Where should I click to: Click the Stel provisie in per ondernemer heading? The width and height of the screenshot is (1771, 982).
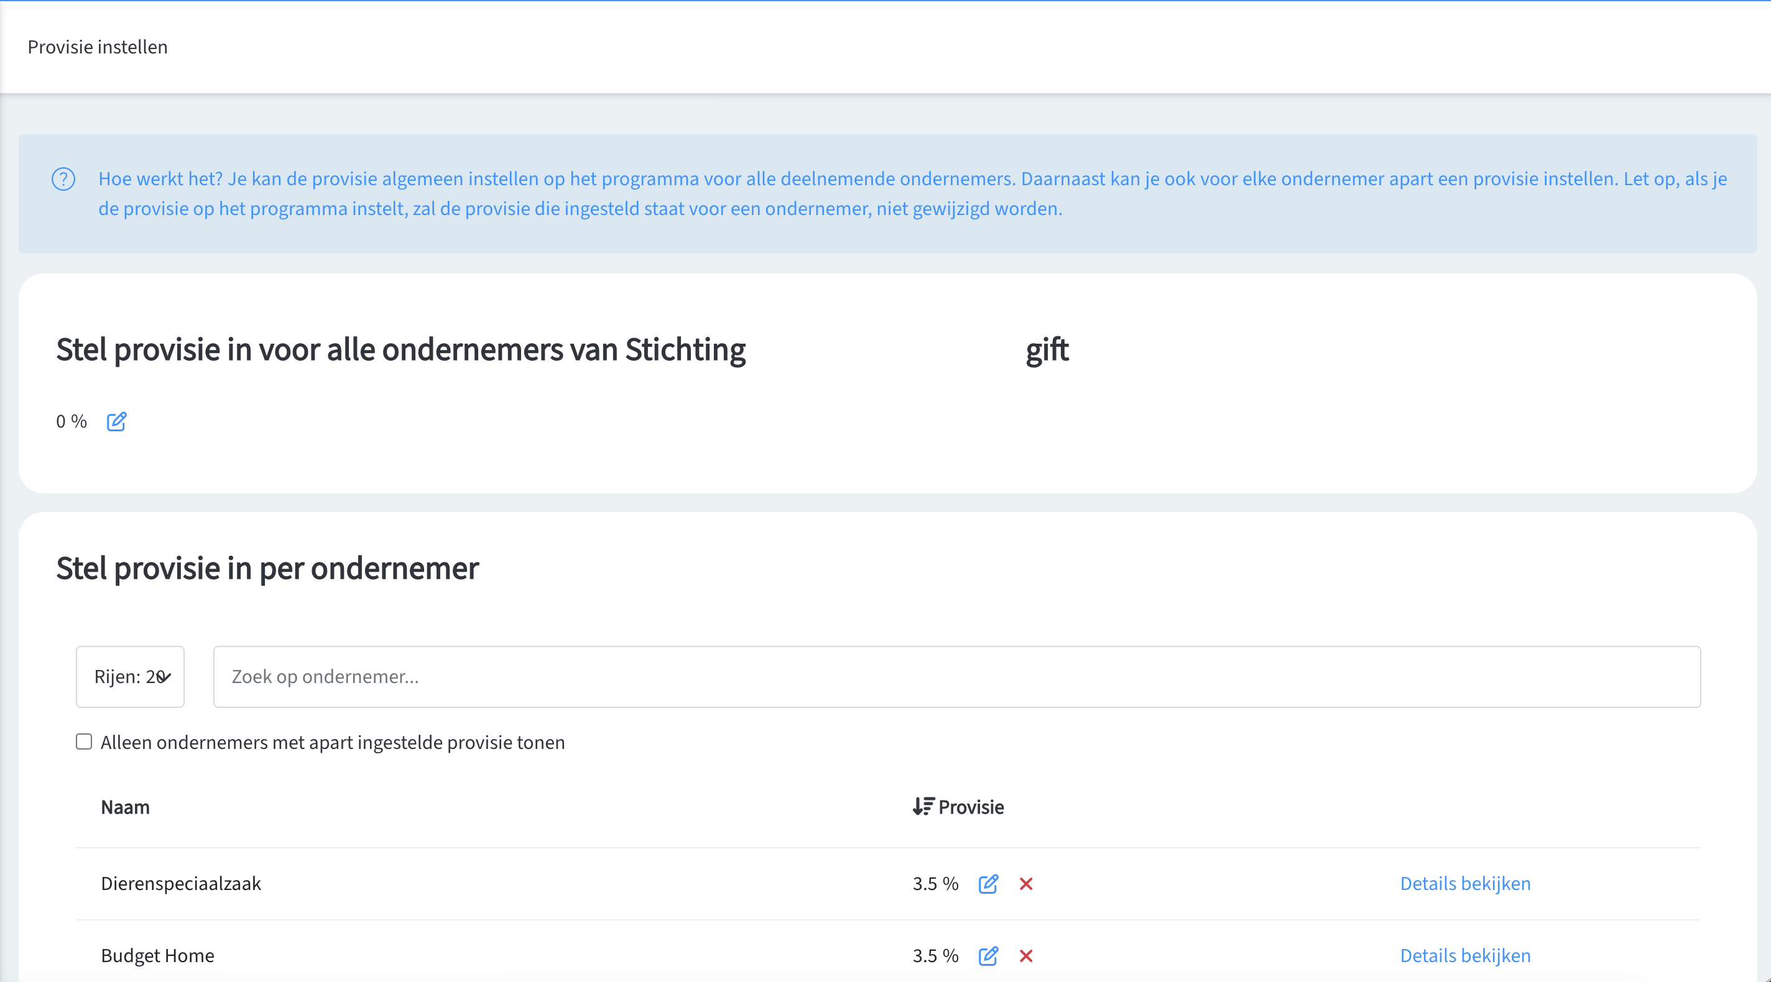point(267,568)
